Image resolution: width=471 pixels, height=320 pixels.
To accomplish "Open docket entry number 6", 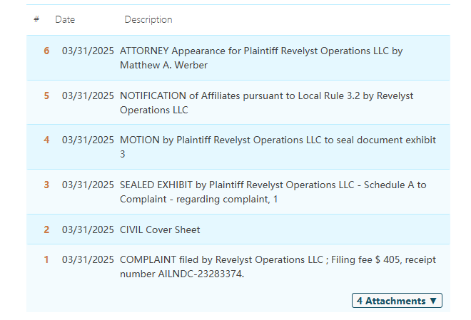I will pos(46,51).
